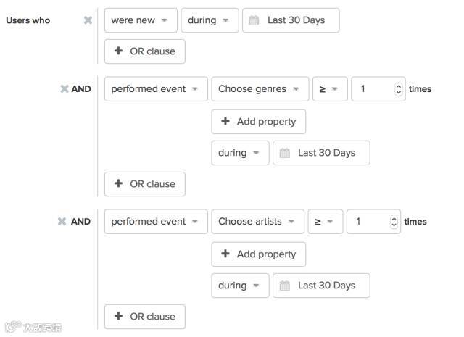The width and height of the screenshot is (464, 337).
Task: Add OR clause below Choose artists condition
Action: [145, 317]
